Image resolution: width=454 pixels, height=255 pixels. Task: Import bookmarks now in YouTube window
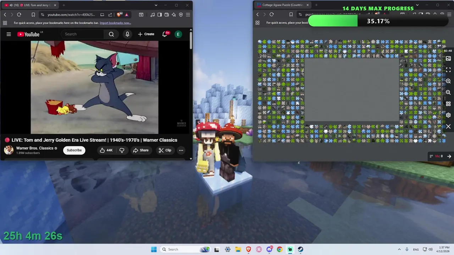click(115, 23)
